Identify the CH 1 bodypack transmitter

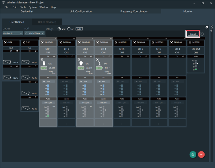click(x=42, y=60)
